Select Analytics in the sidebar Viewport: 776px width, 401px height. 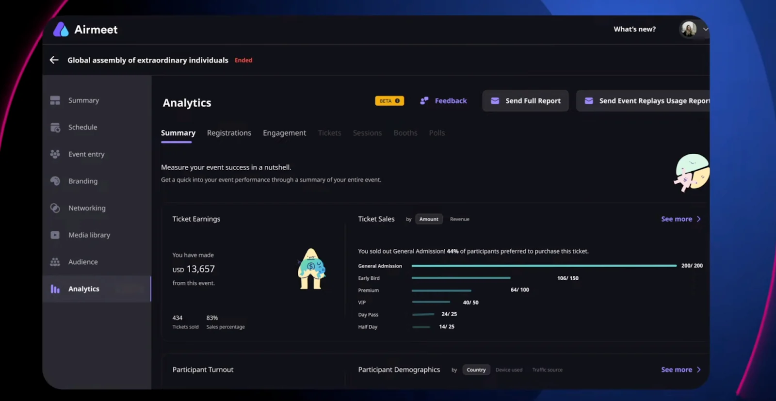tap(97, 289)
